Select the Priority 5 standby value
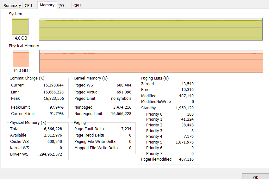 click(185, 142)
